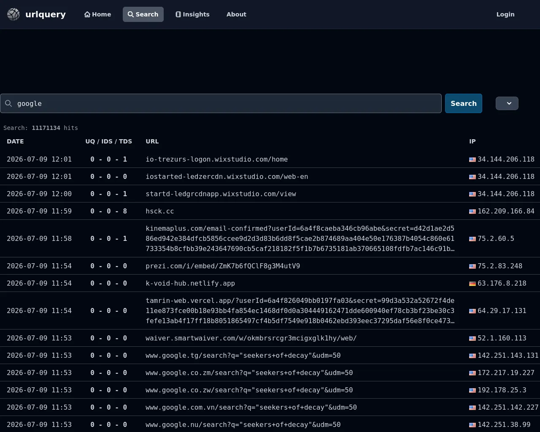This screenshot has height=432, width=540.
Task: Select IP address 192.178.25.3
Action: [x=502, y=390]
